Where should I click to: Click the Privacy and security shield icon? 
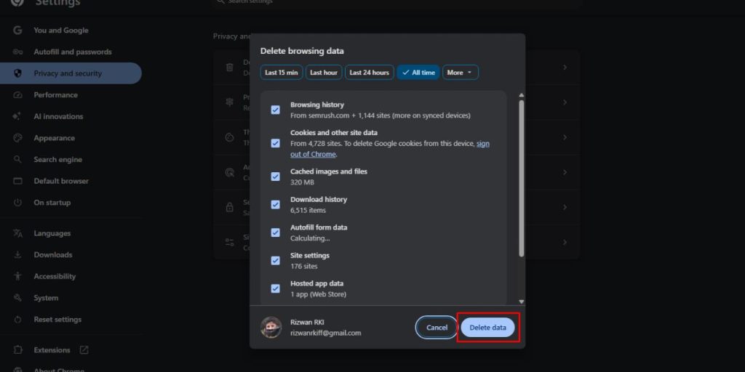(17, 73)
